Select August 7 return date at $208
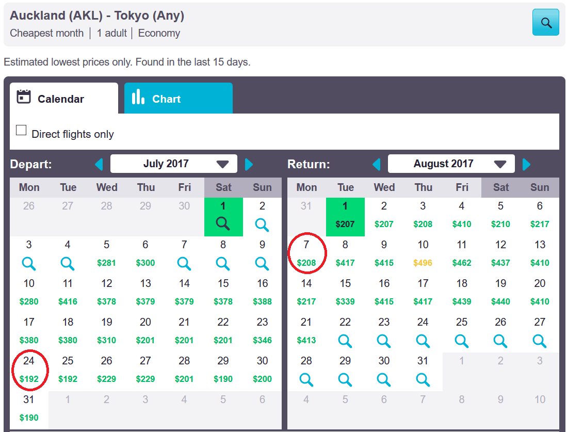The image size is (567, 432). (306, 253)
